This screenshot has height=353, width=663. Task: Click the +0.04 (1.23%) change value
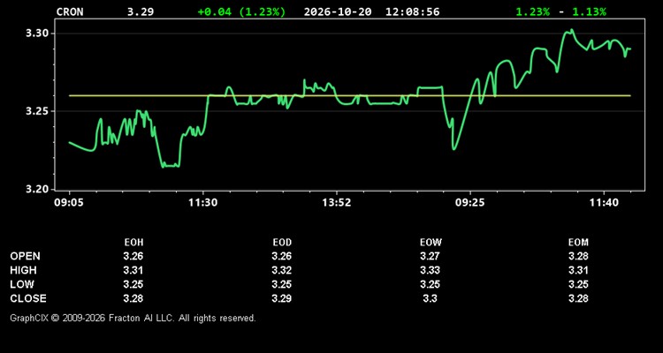[x=241, y=11]
